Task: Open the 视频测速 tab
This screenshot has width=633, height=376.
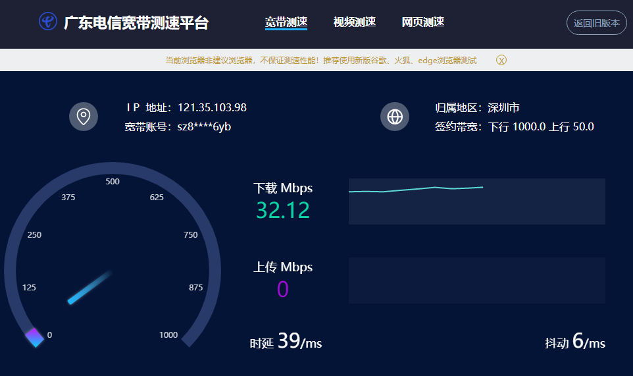Action: coord(355,22)
